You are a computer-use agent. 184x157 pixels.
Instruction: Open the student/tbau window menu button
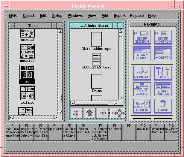72,26
